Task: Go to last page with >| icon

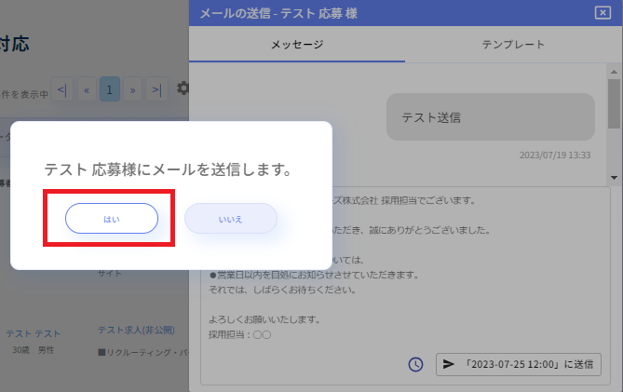Action: pyautogui.click(x=157, y=89)
